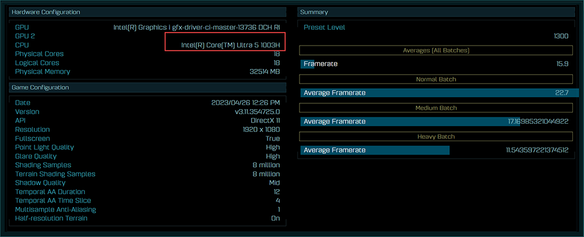
Task: Click the API DirectX 11 value
Action: point(265,120)
